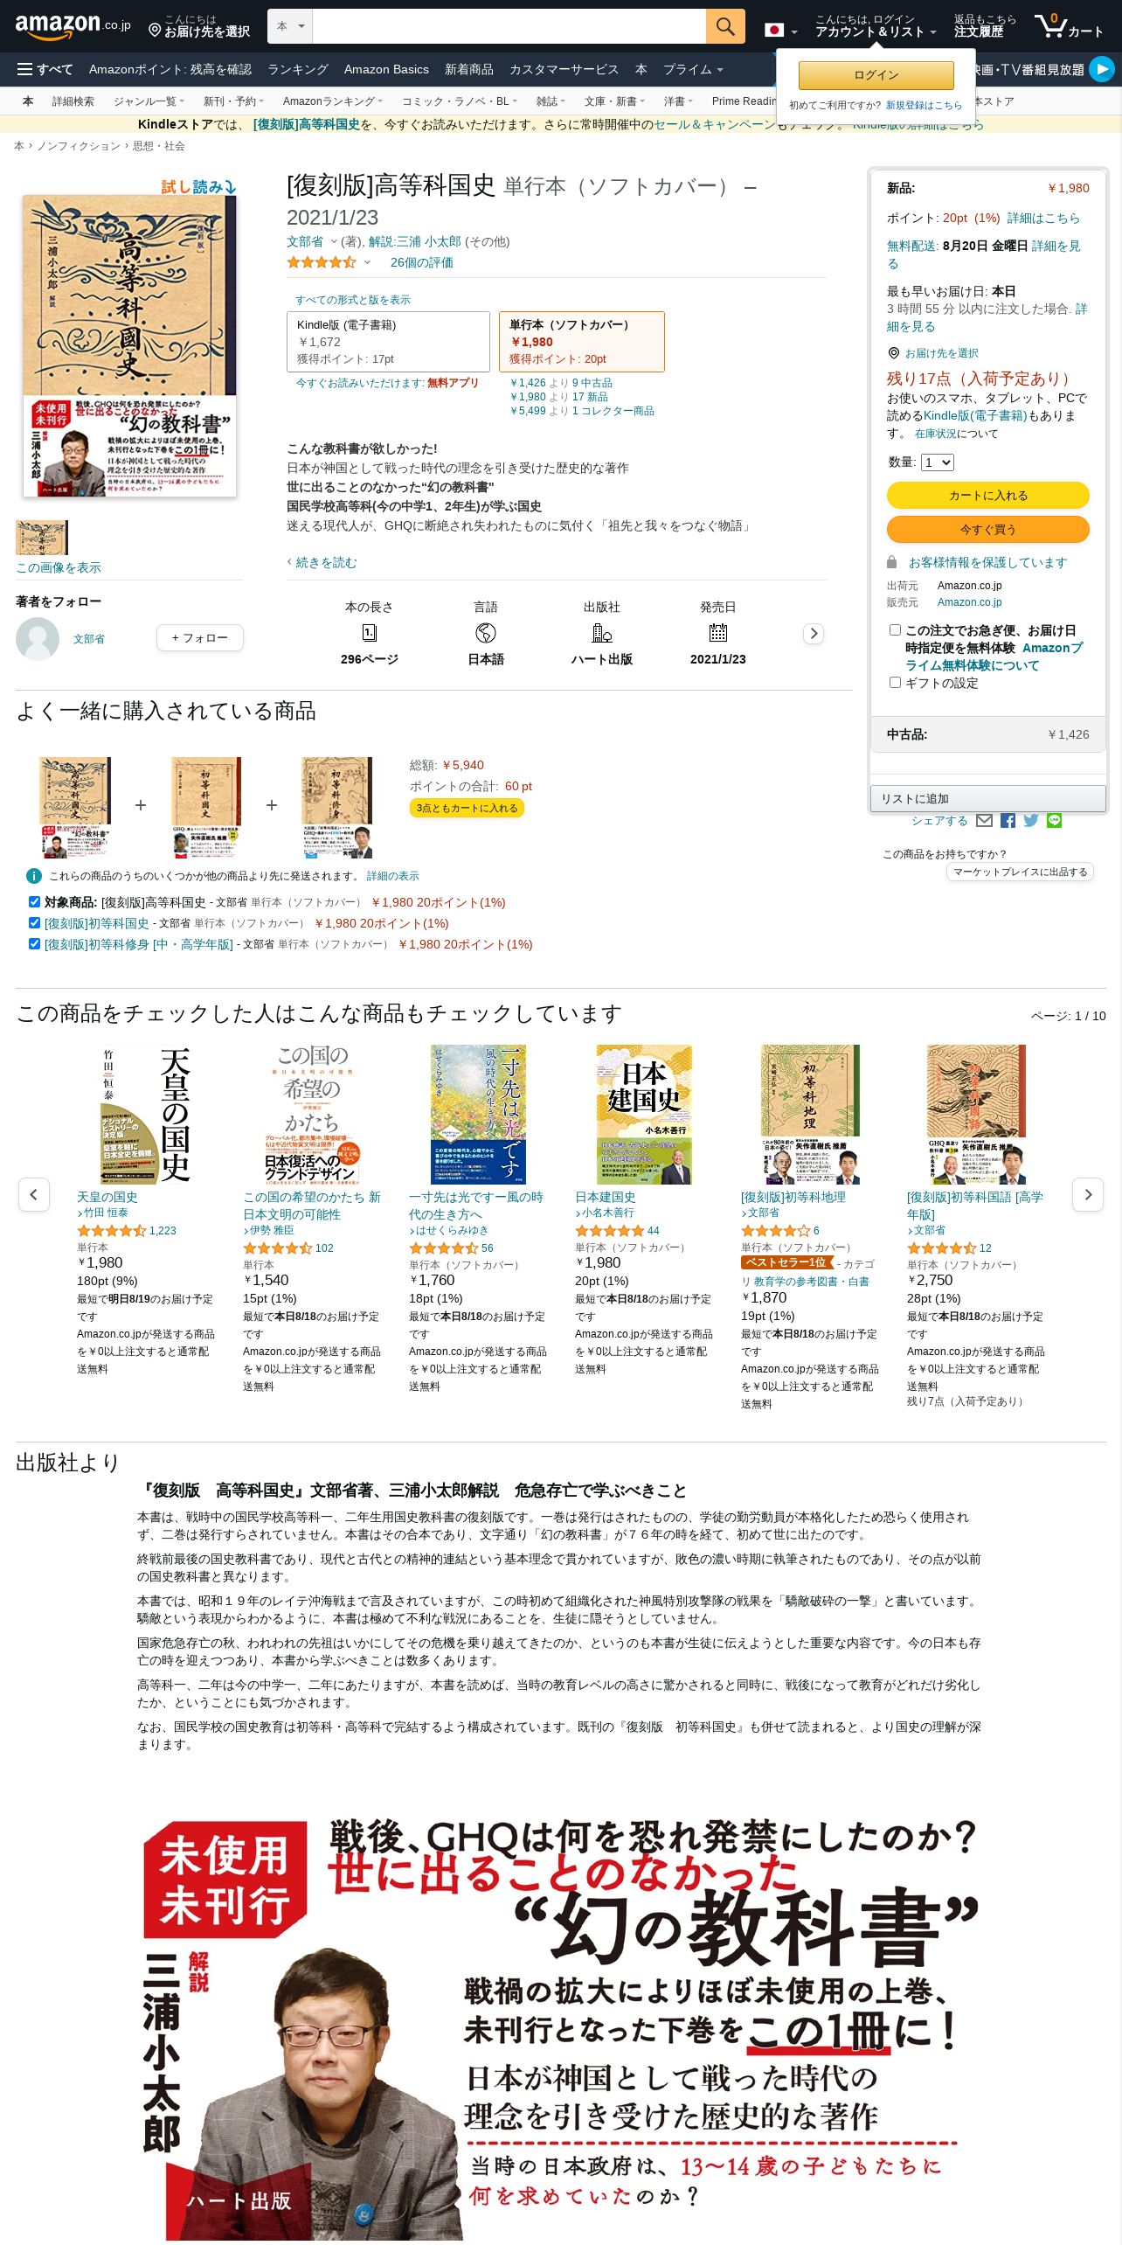Viewport: 1122px width, 2245px height.
Task: Go to previous recommended products page
Action: pyautogui.click(x=34, y=1194)
